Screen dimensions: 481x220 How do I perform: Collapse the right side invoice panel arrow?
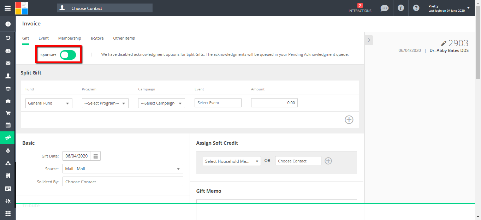pos(369,40)
